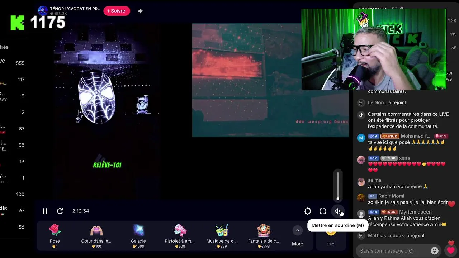Pause the live stream
Viewport: 459px width, 258px height.
(x=45, y=211)
